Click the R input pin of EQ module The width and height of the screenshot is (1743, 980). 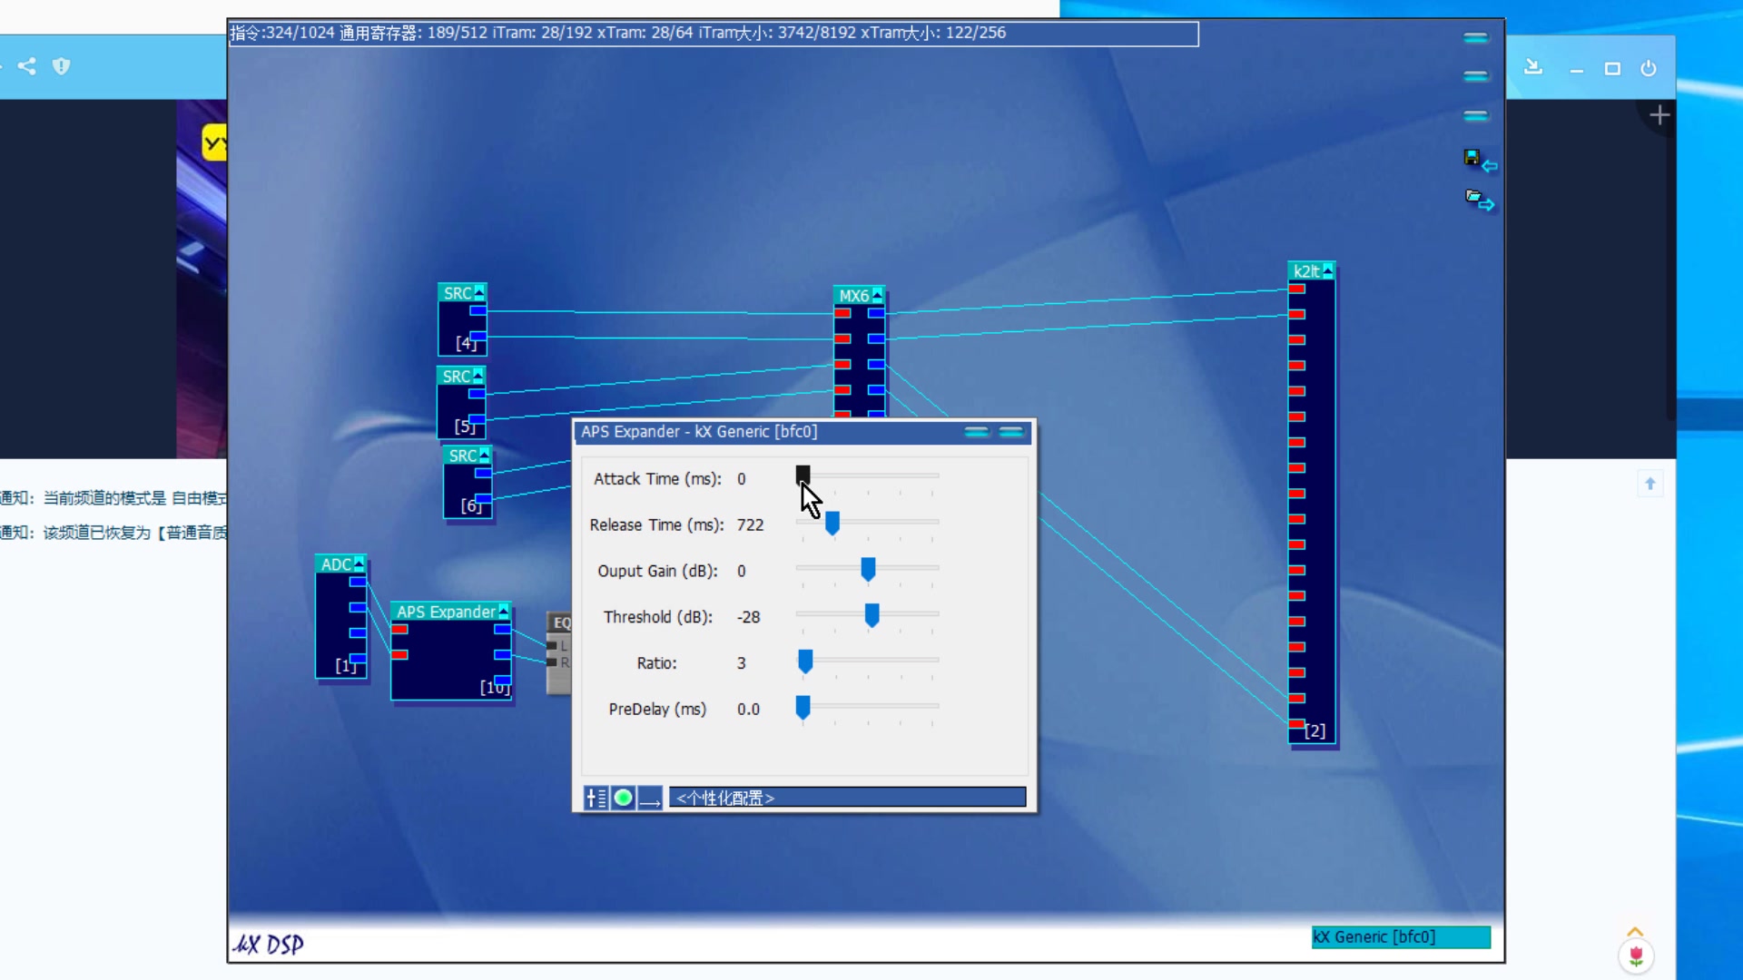click(x=552, y=662)
